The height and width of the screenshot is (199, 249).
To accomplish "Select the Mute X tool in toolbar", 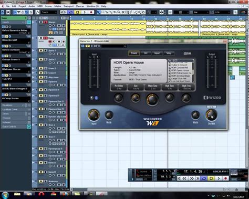I will [123, 12].
